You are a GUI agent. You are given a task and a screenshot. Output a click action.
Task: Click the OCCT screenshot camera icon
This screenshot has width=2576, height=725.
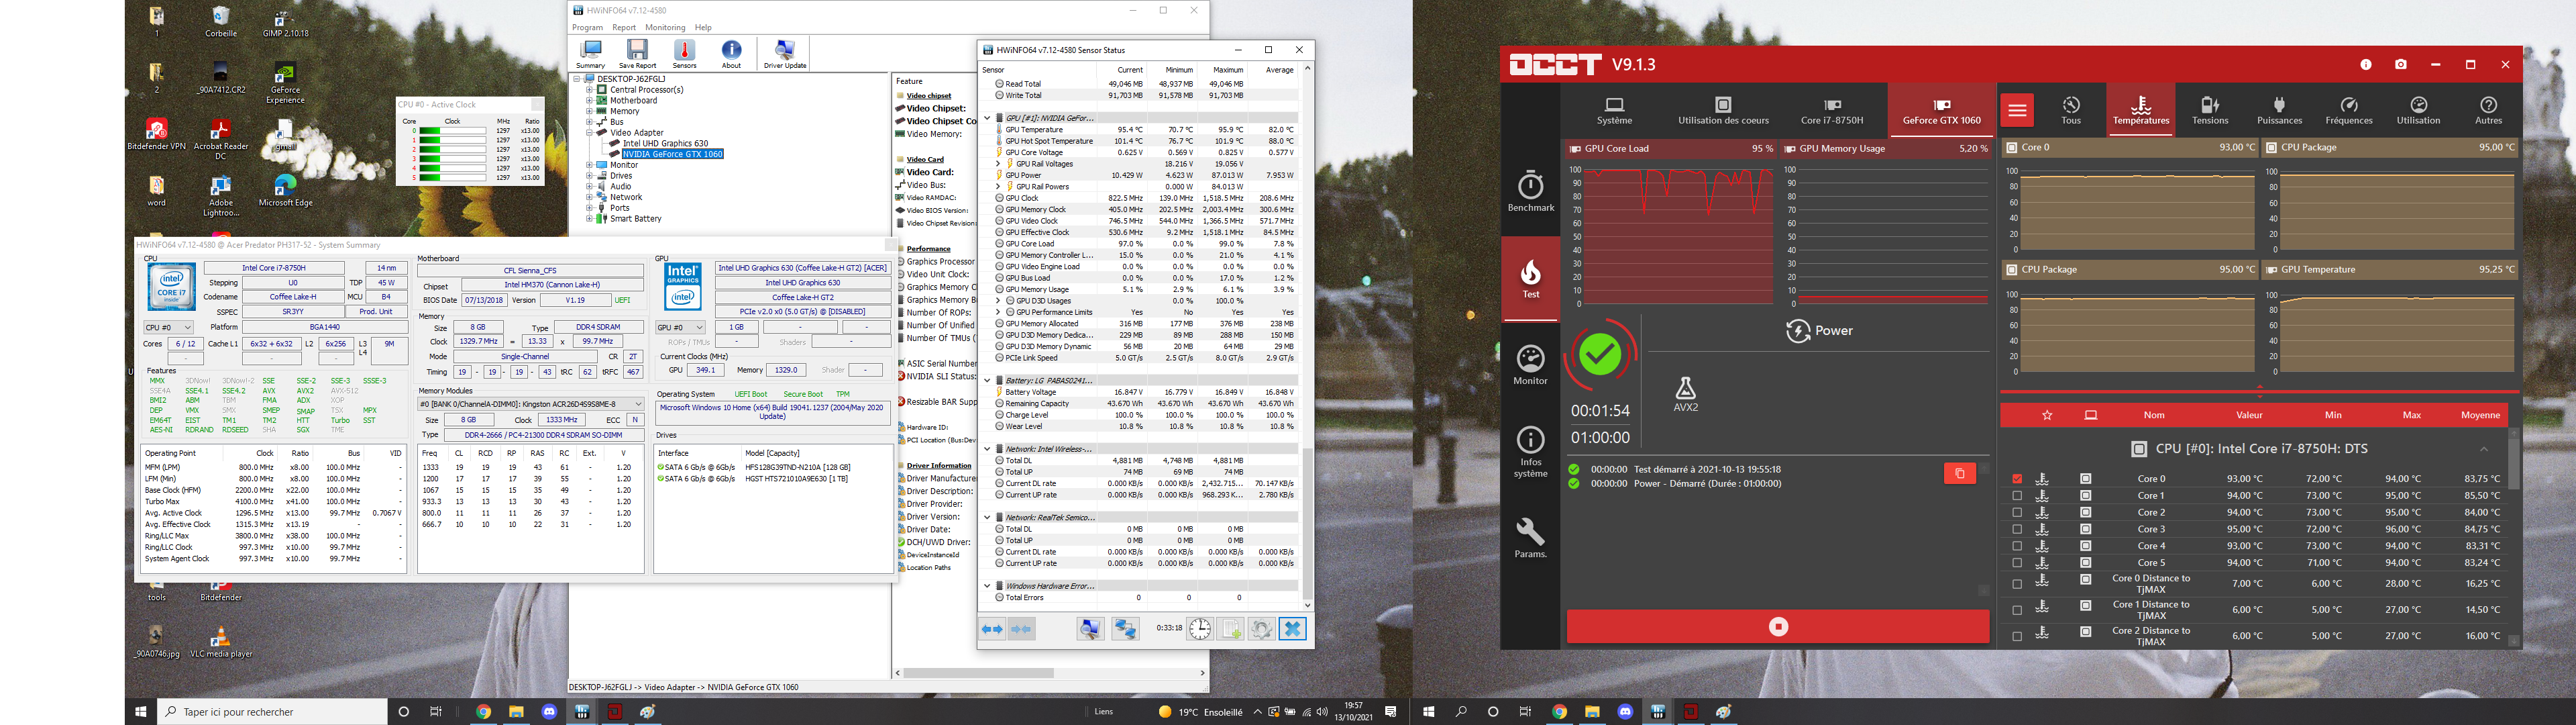click(x=2401, y=64)
